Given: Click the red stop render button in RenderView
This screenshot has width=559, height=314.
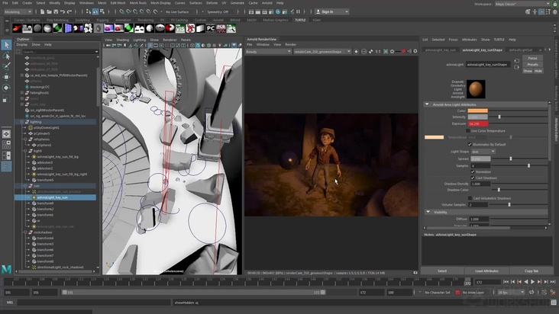Looking at the screenshot, I should pos(403,52).
